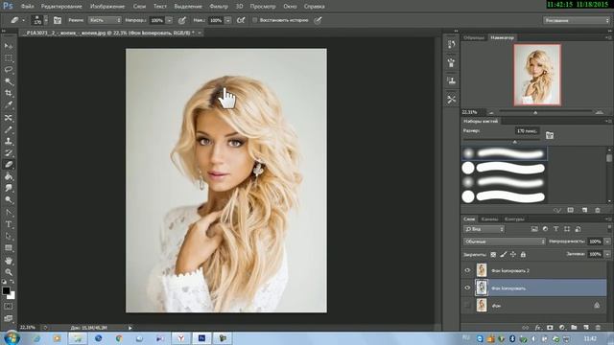Change screen mode icon in toolbox

pos(9,318)
